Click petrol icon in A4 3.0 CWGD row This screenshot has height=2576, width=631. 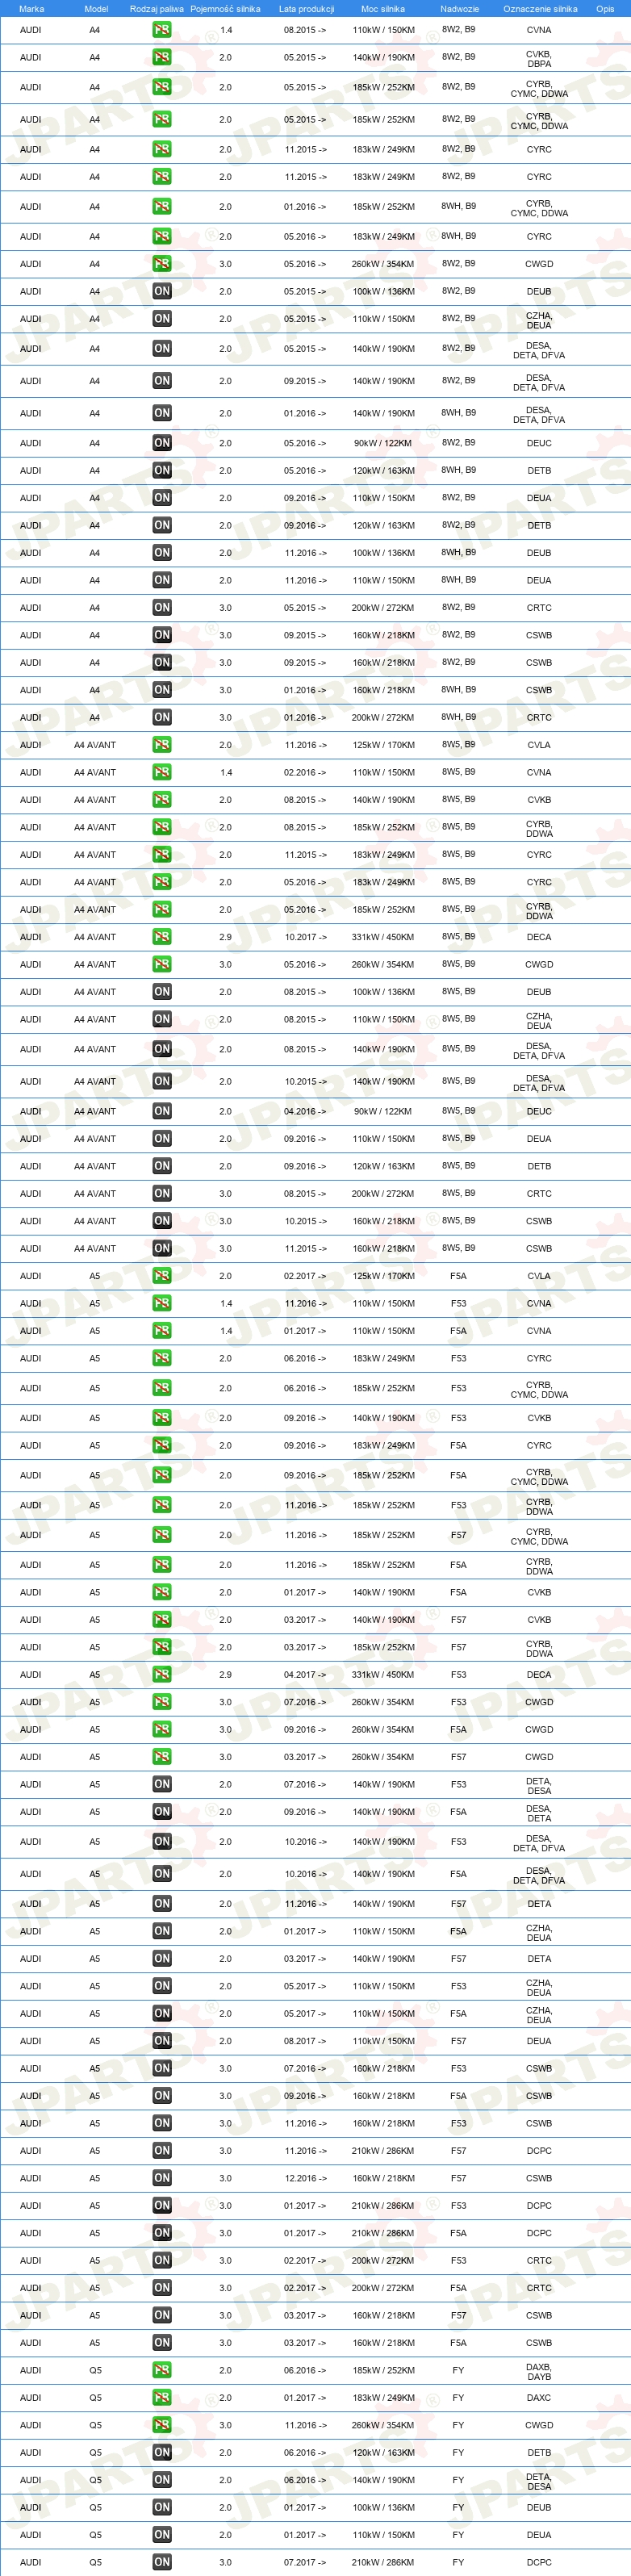click(162, 264)
